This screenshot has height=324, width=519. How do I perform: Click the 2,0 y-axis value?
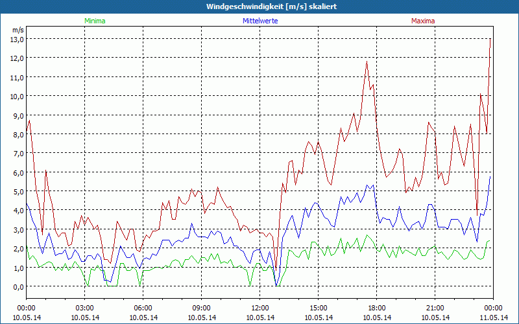pyautogui.click(x=19, y=249)
